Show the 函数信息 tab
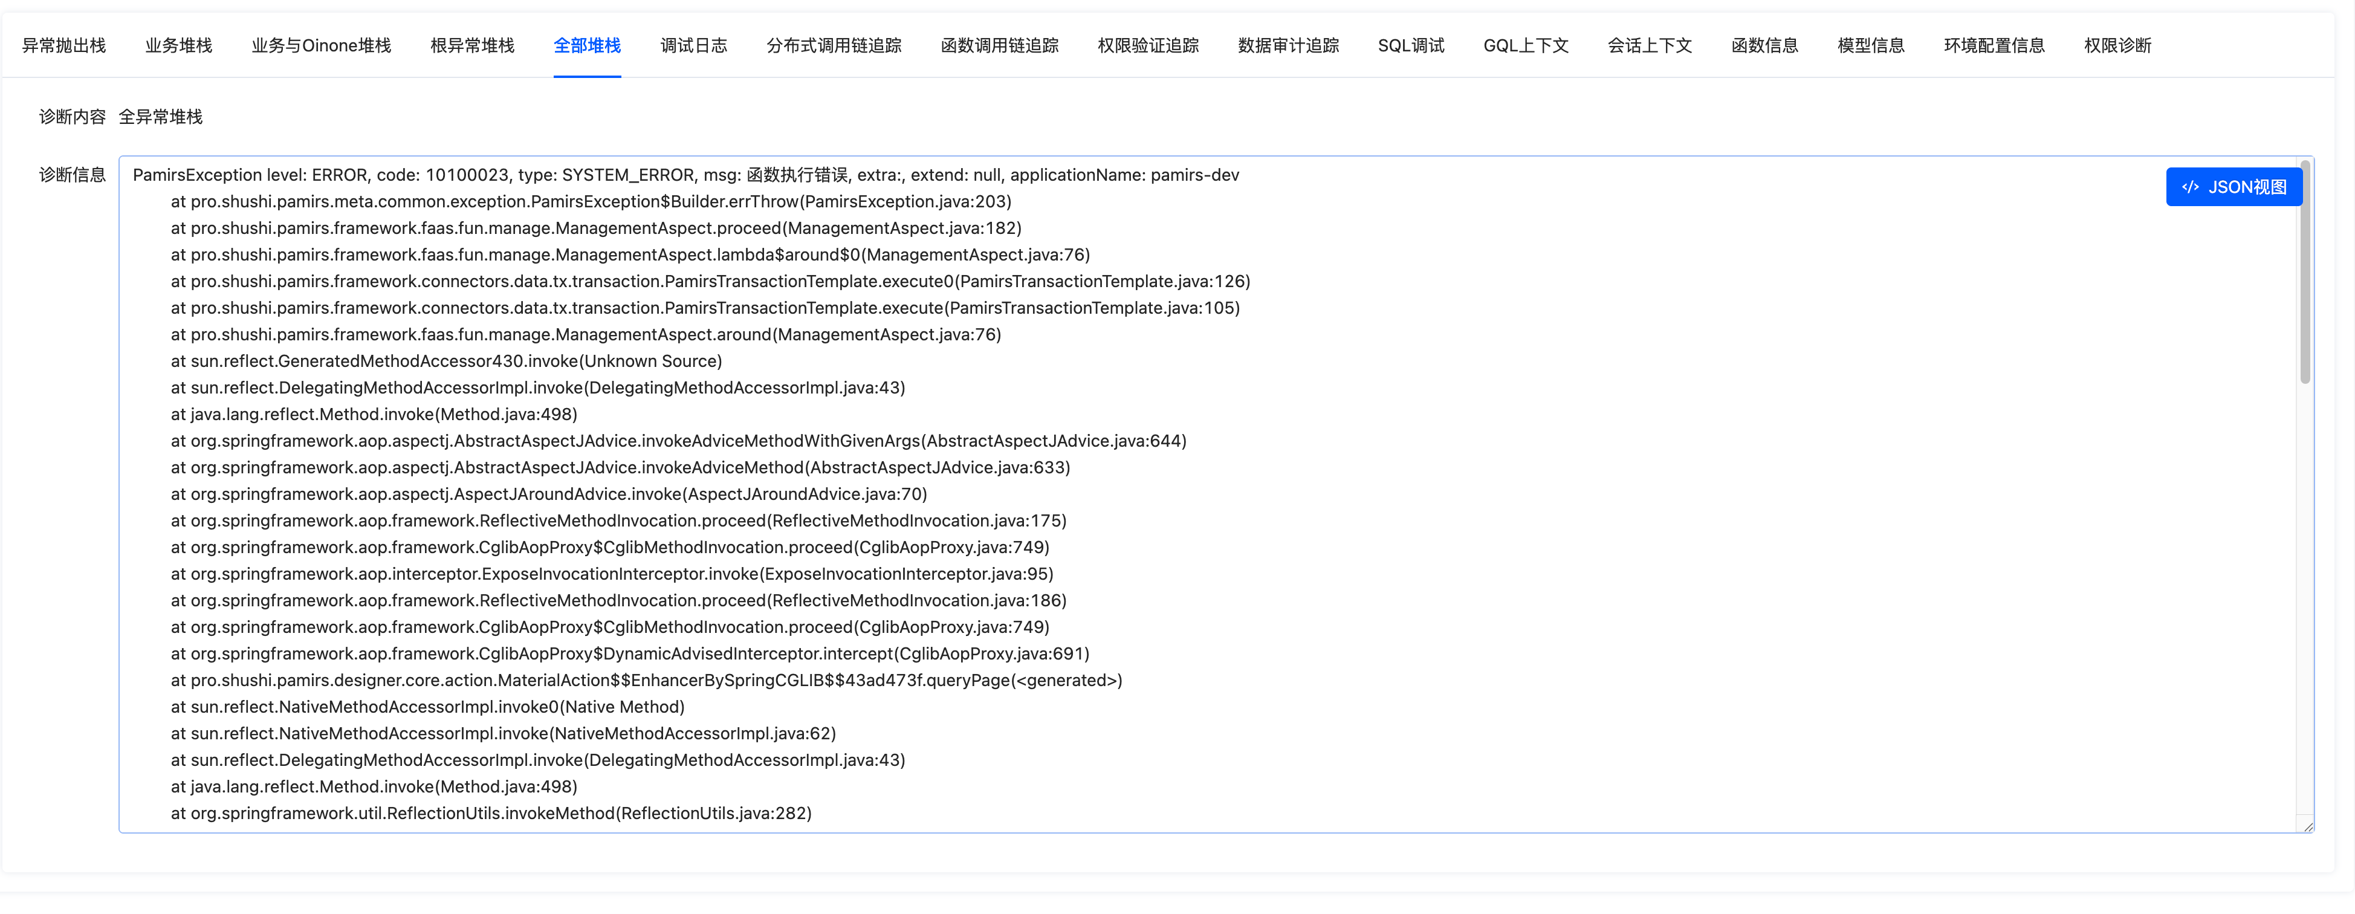The width and height of the screenshot is (2355, 914). click(1763, 46)
